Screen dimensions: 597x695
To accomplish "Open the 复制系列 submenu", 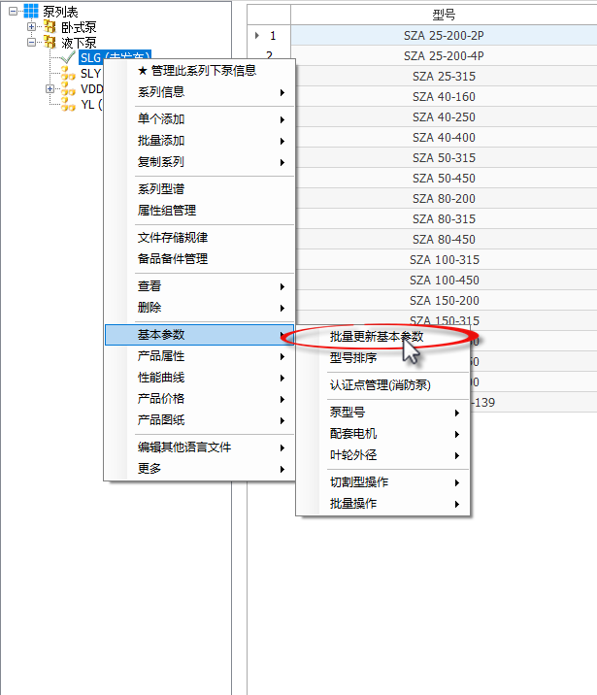I will 199,162.
